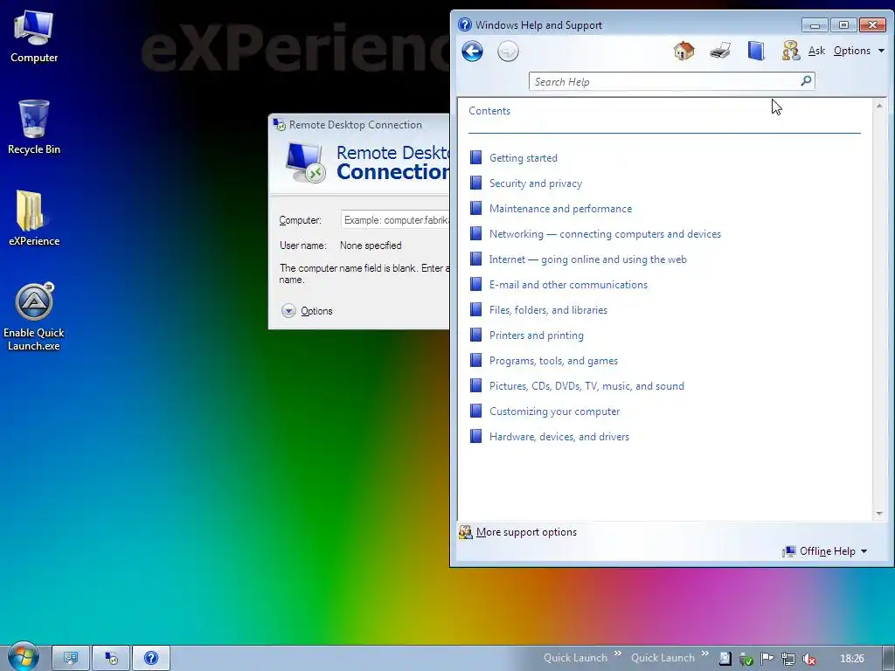Expand Options in Remote Desktop Connection

pyautogui.click(x=307, y=311)
